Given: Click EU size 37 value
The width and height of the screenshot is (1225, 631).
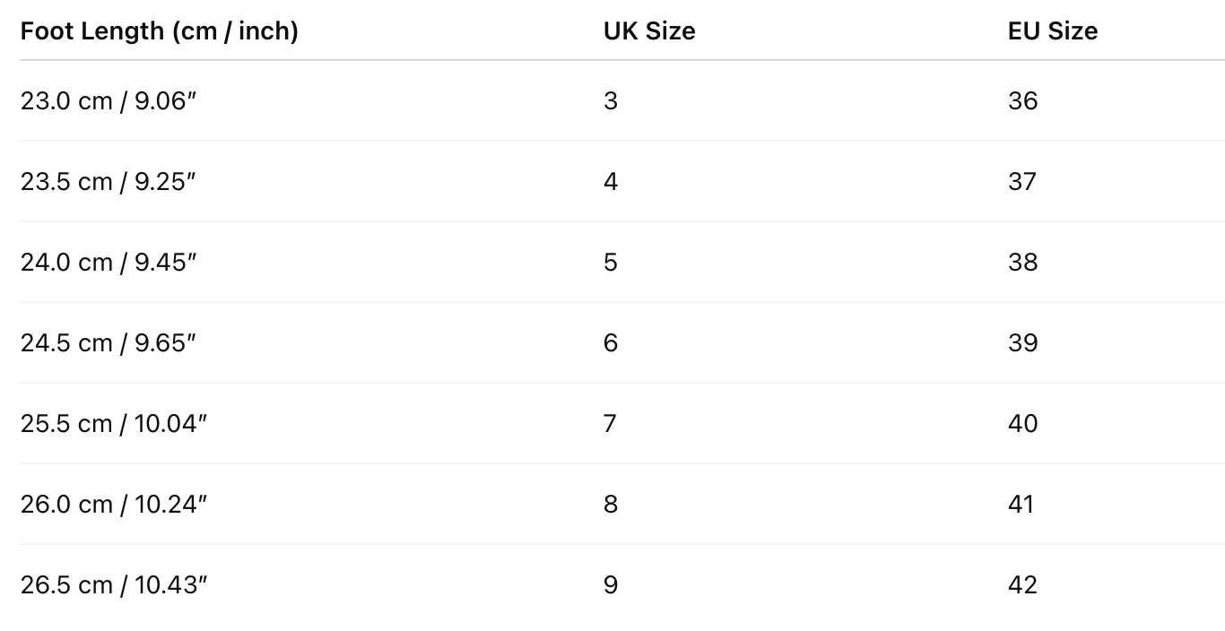Looking at the screenshot, I should [1022, 181].
